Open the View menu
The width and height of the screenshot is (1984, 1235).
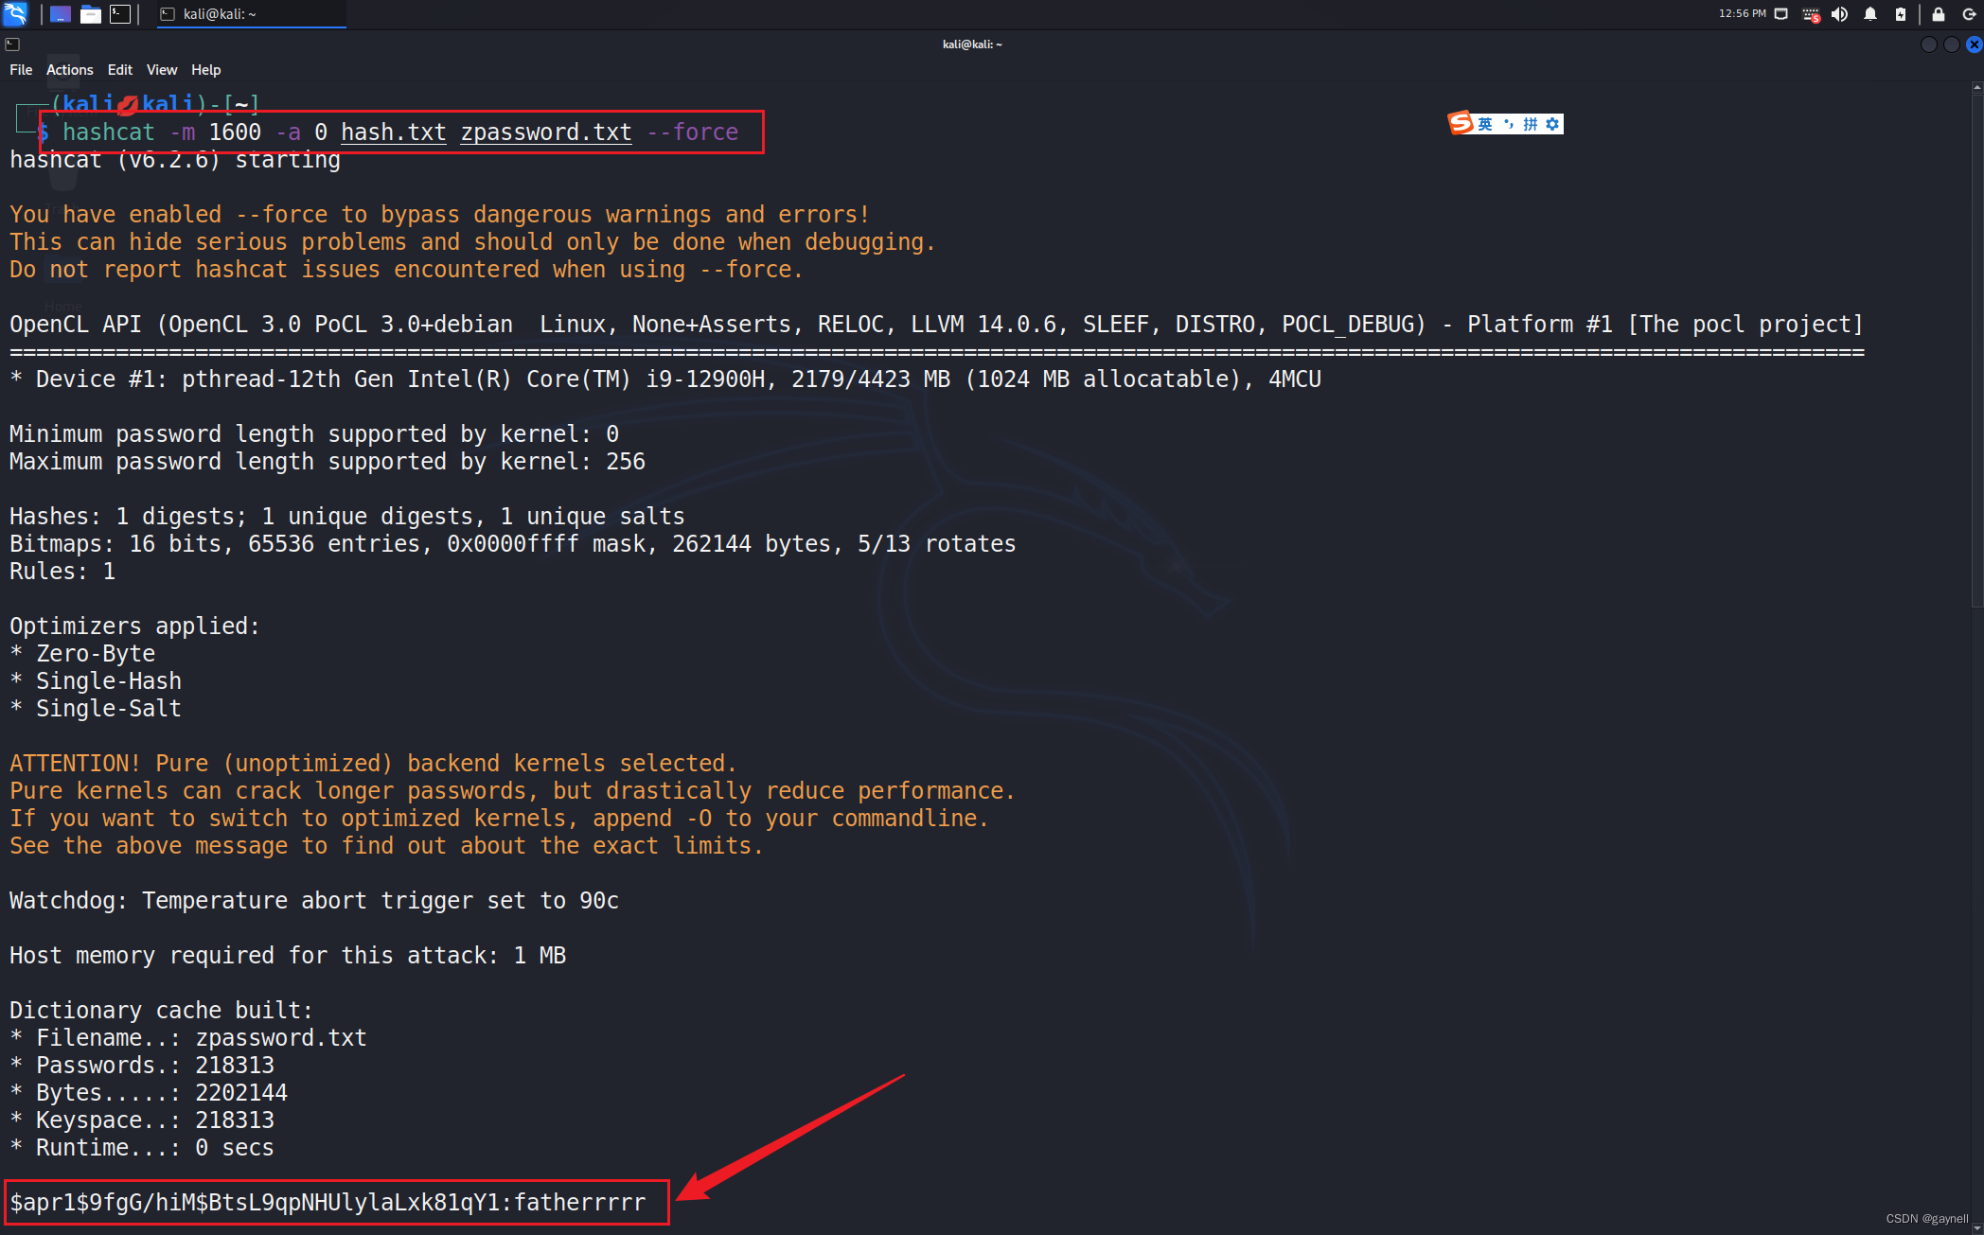point(162,70)
